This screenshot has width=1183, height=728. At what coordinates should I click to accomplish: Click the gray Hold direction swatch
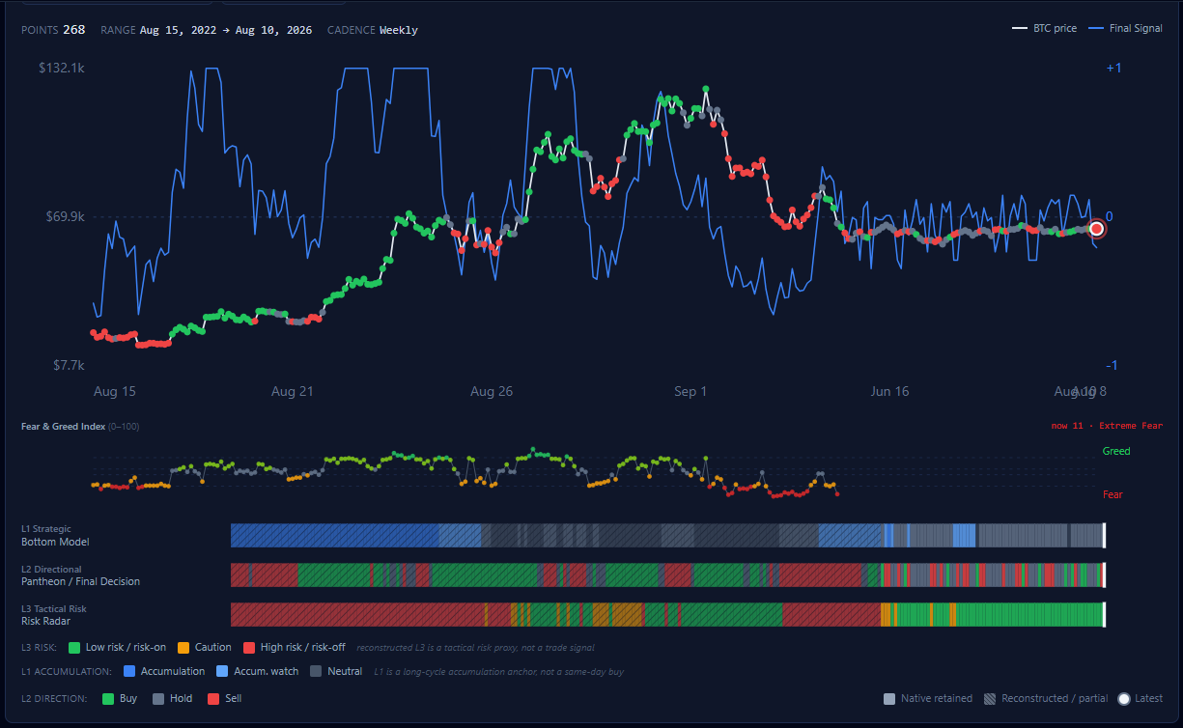click(158, 699)
